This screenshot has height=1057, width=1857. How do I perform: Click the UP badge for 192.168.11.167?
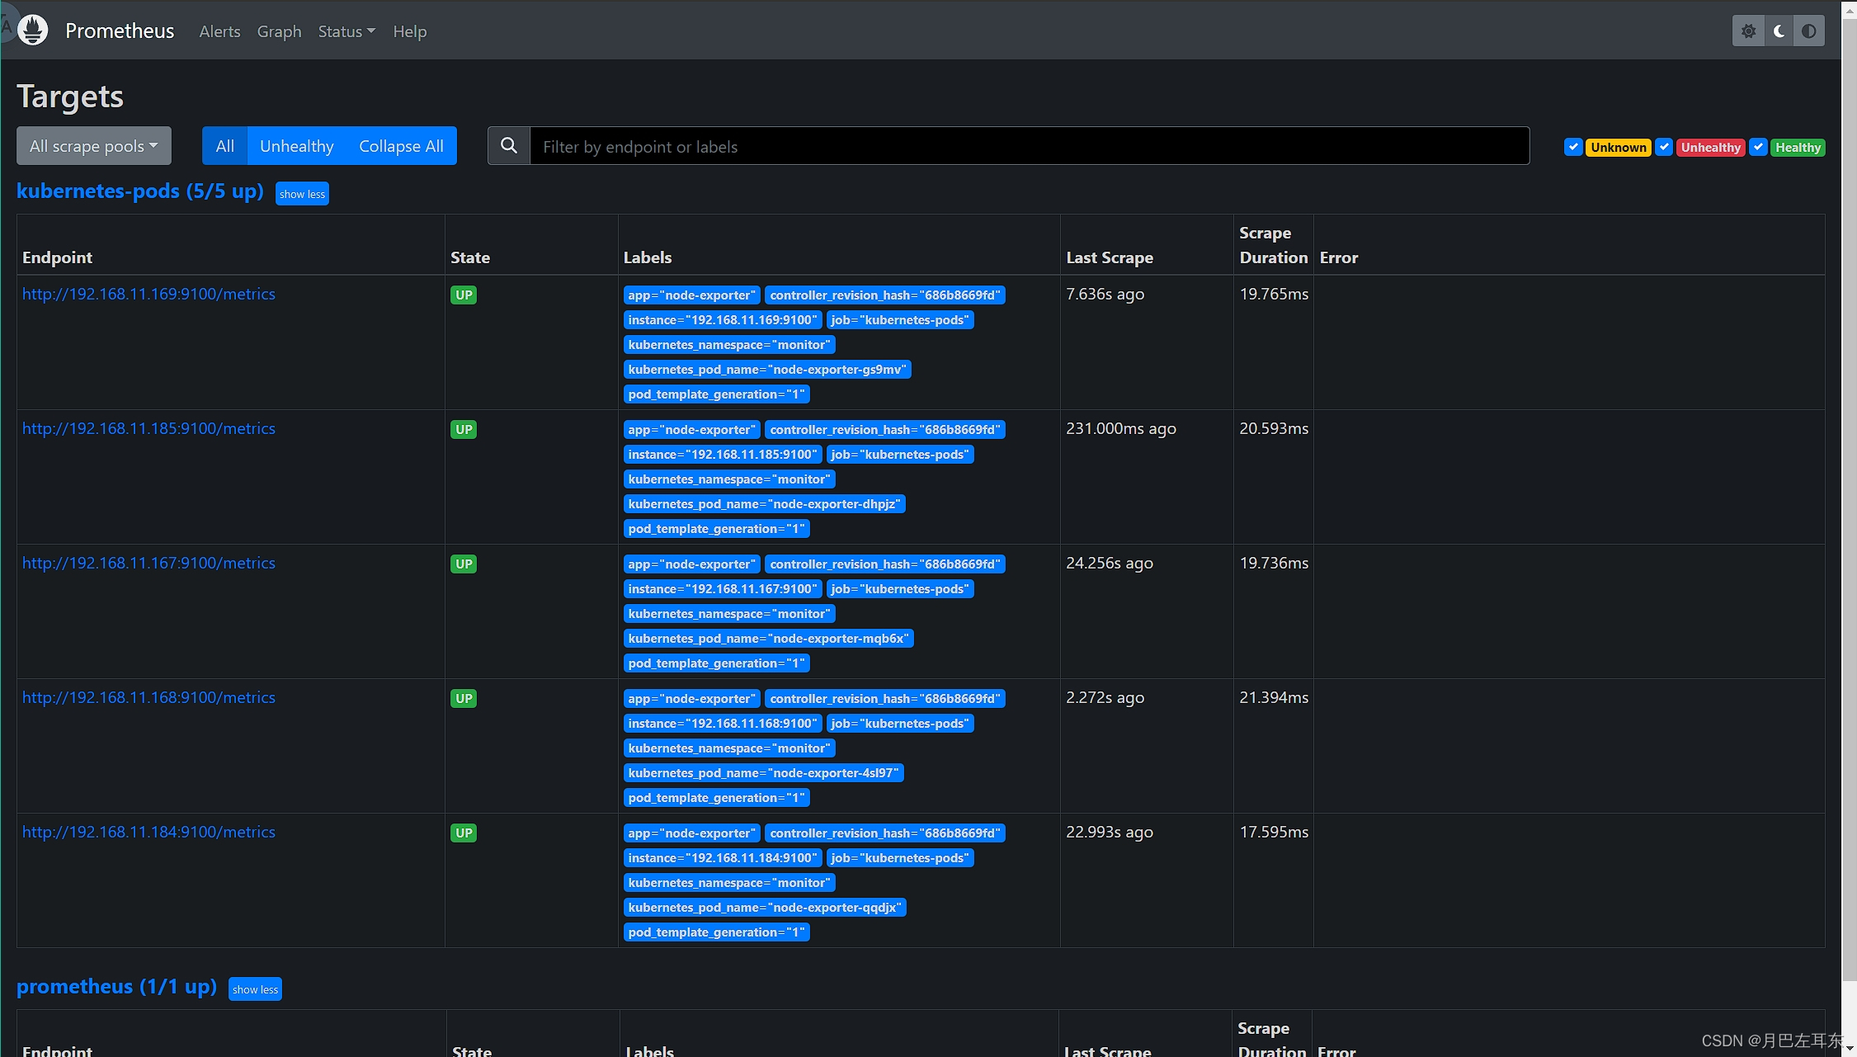(464, 564)
